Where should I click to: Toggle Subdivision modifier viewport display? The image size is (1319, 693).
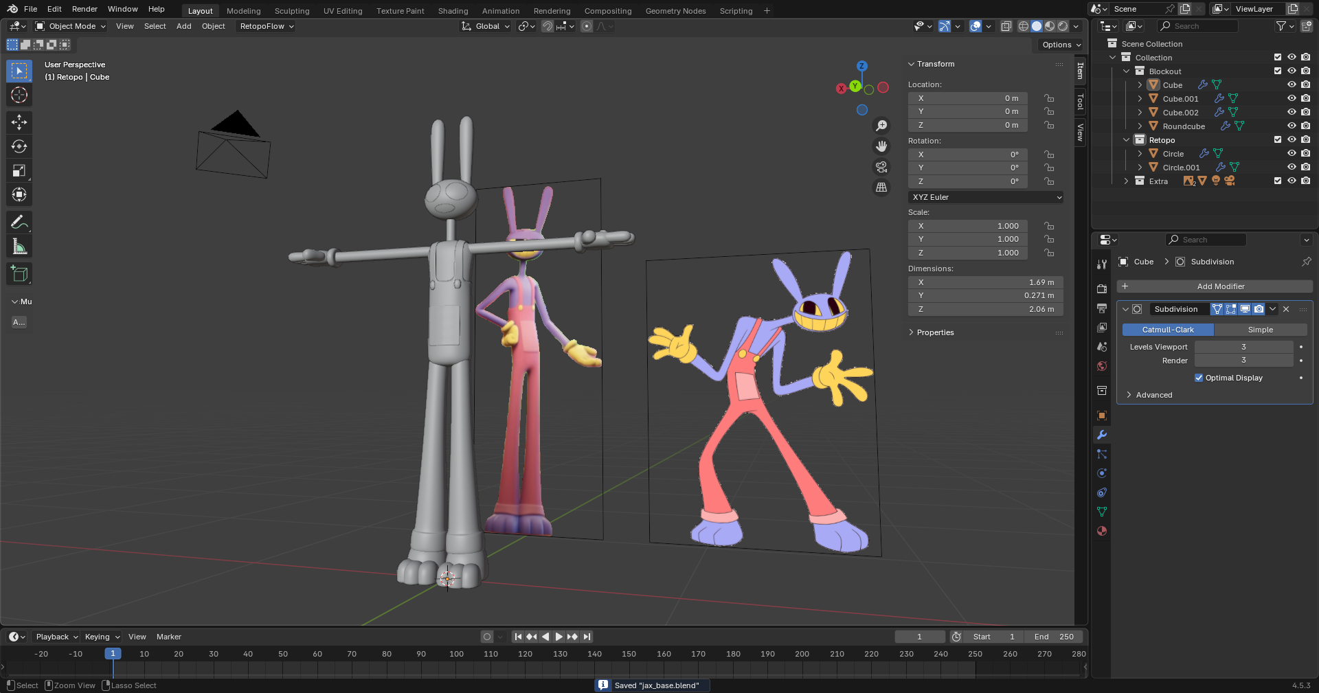point(1245,309)
